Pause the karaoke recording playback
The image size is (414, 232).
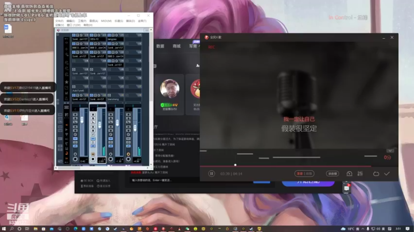(211, 174)
